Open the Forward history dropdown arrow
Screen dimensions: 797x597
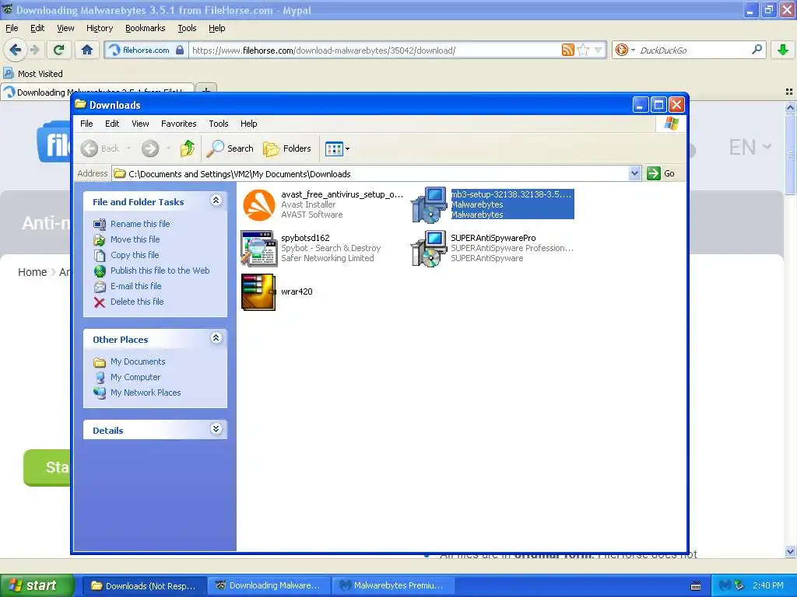168,148
